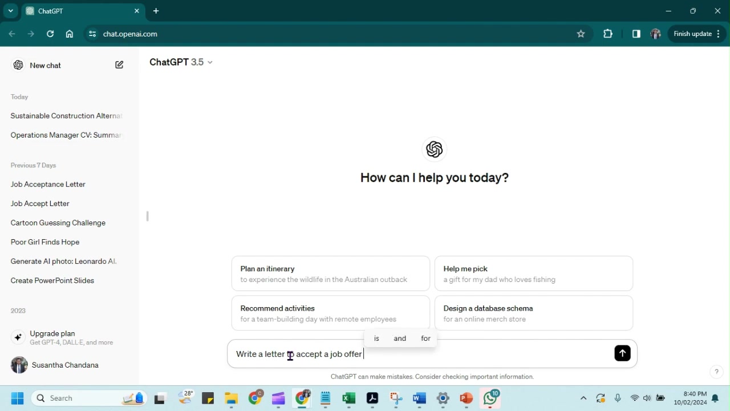Open Excel from the taskbar
The image size is (730, 411).
pyautogui.click(x=348, y=398)
